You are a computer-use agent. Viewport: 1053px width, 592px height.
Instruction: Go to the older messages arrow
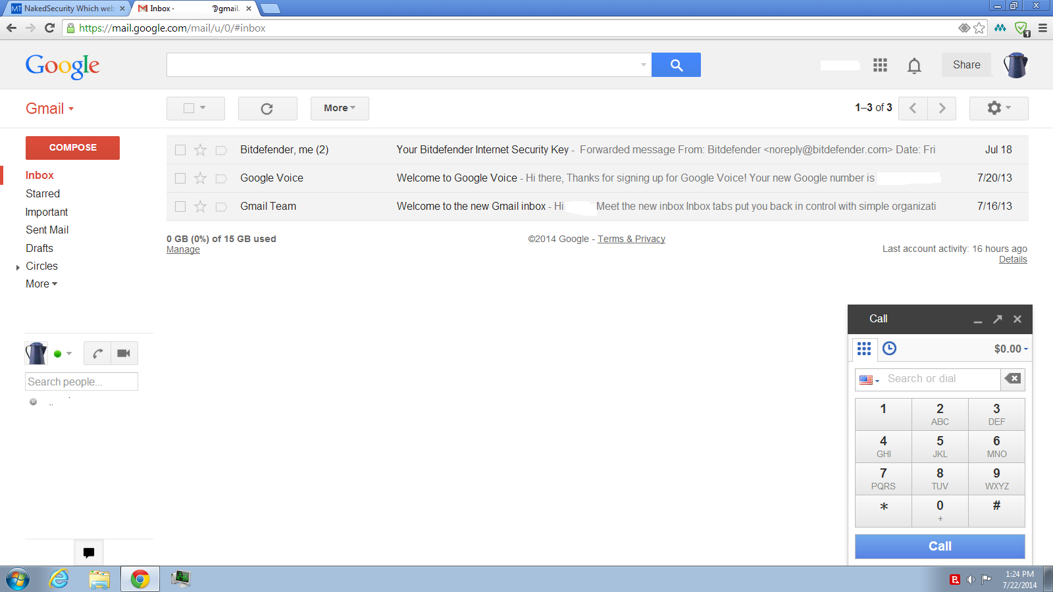(x=942, y=109)
